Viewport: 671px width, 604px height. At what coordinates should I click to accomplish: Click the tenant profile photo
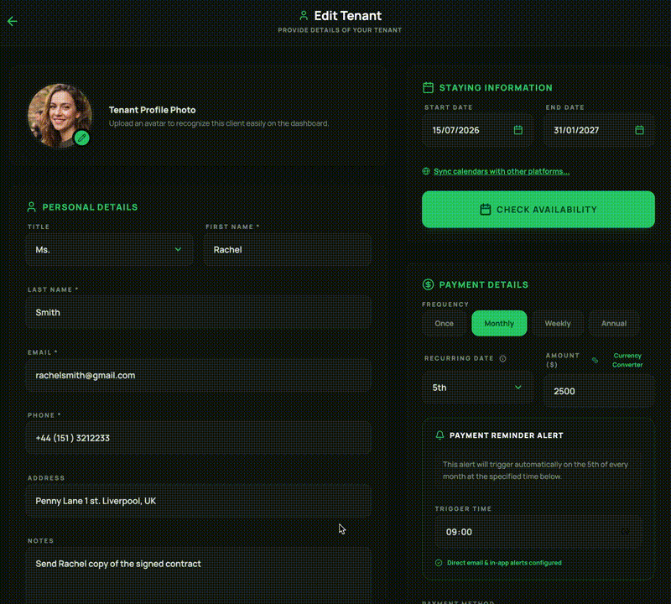60,116
